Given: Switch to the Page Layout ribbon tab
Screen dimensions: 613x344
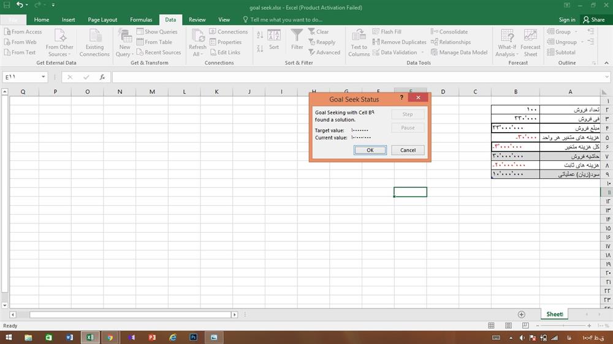Looking at the screenshot, I should click(102, 20).
